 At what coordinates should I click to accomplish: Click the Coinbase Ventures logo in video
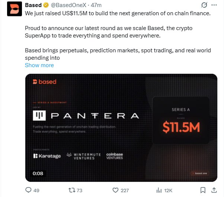[x=115, y=155]
